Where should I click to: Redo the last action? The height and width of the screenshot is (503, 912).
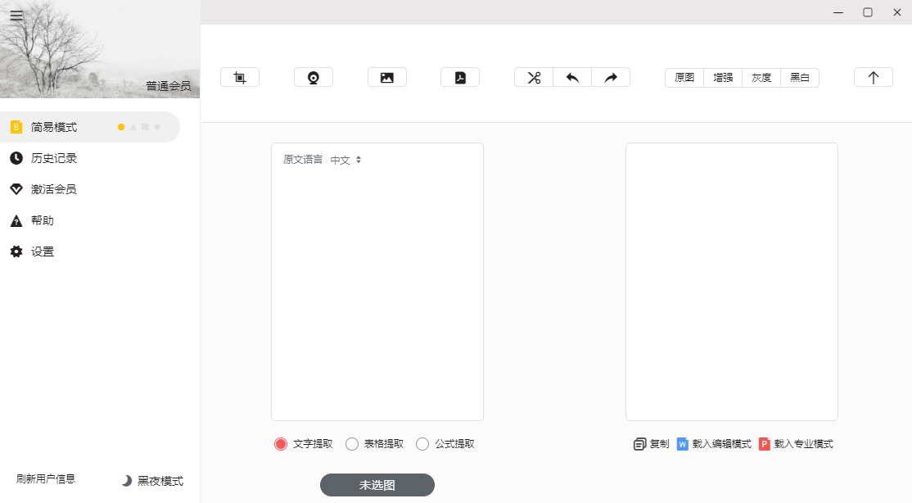(610, 76)
